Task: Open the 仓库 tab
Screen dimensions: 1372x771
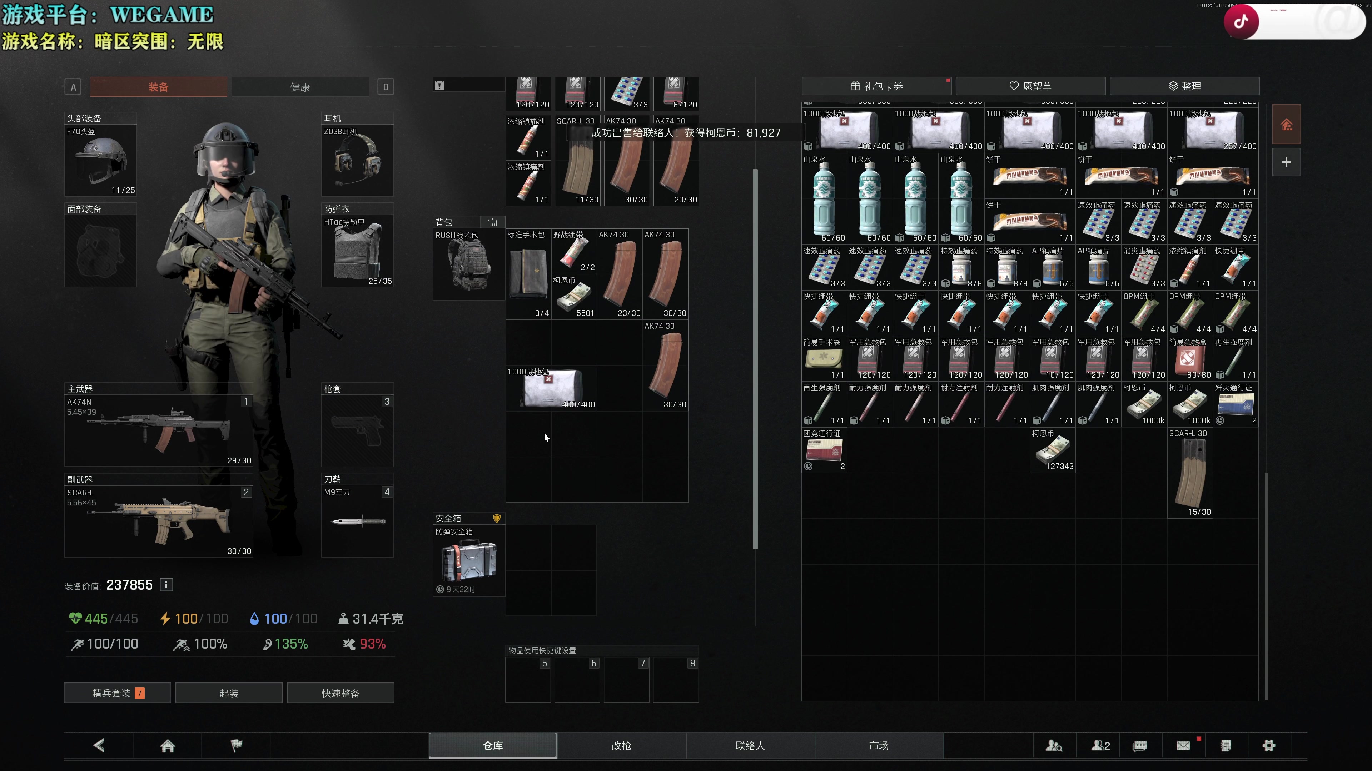Action: click(493, 745)
